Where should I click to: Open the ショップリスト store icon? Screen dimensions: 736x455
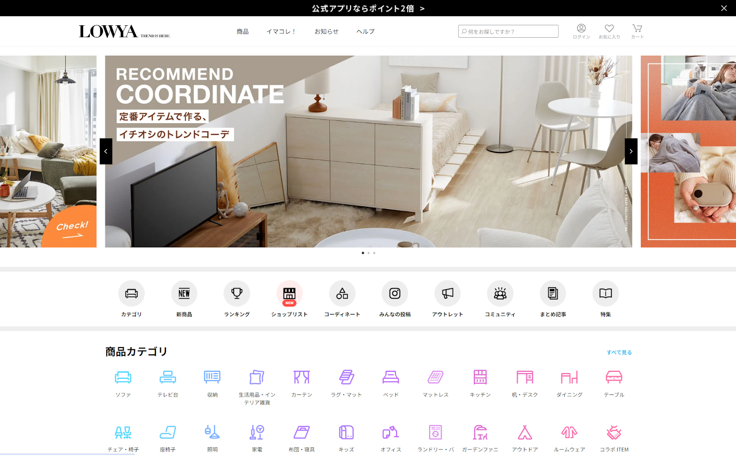click(x=289, y=293)
